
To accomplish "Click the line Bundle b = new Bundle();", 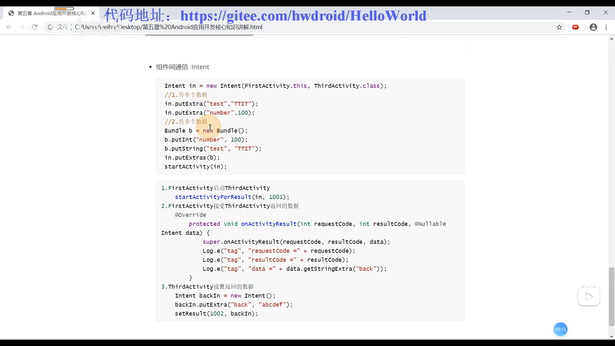I will 206,131.
